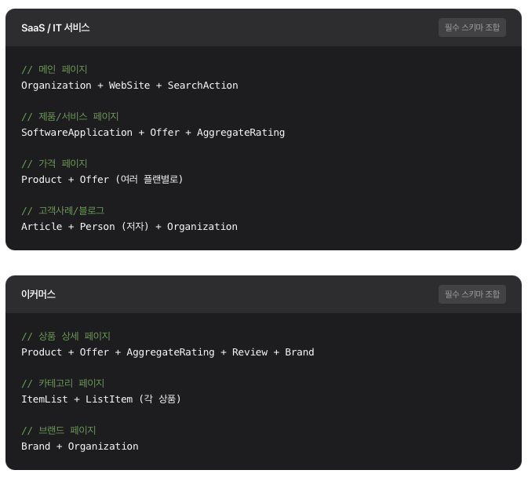This screenshot has height=481, width=528.
Task: Click the ItemList schema name
Action: click(45, 399)
